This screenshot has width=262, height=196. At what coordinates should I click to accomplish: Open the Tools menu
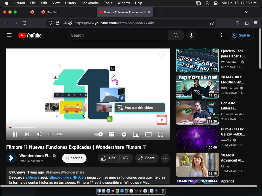pyautogui.click(x=108, y=3)
